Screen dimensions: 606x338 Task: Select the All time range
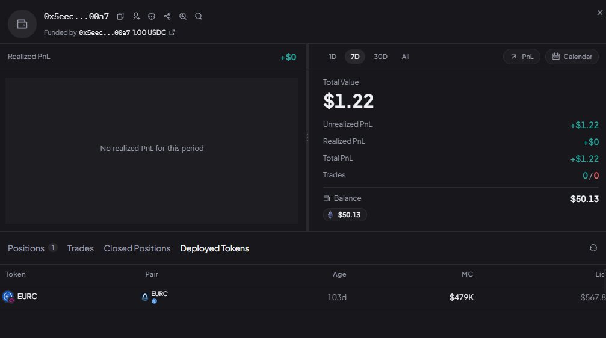tap(406, 57)
